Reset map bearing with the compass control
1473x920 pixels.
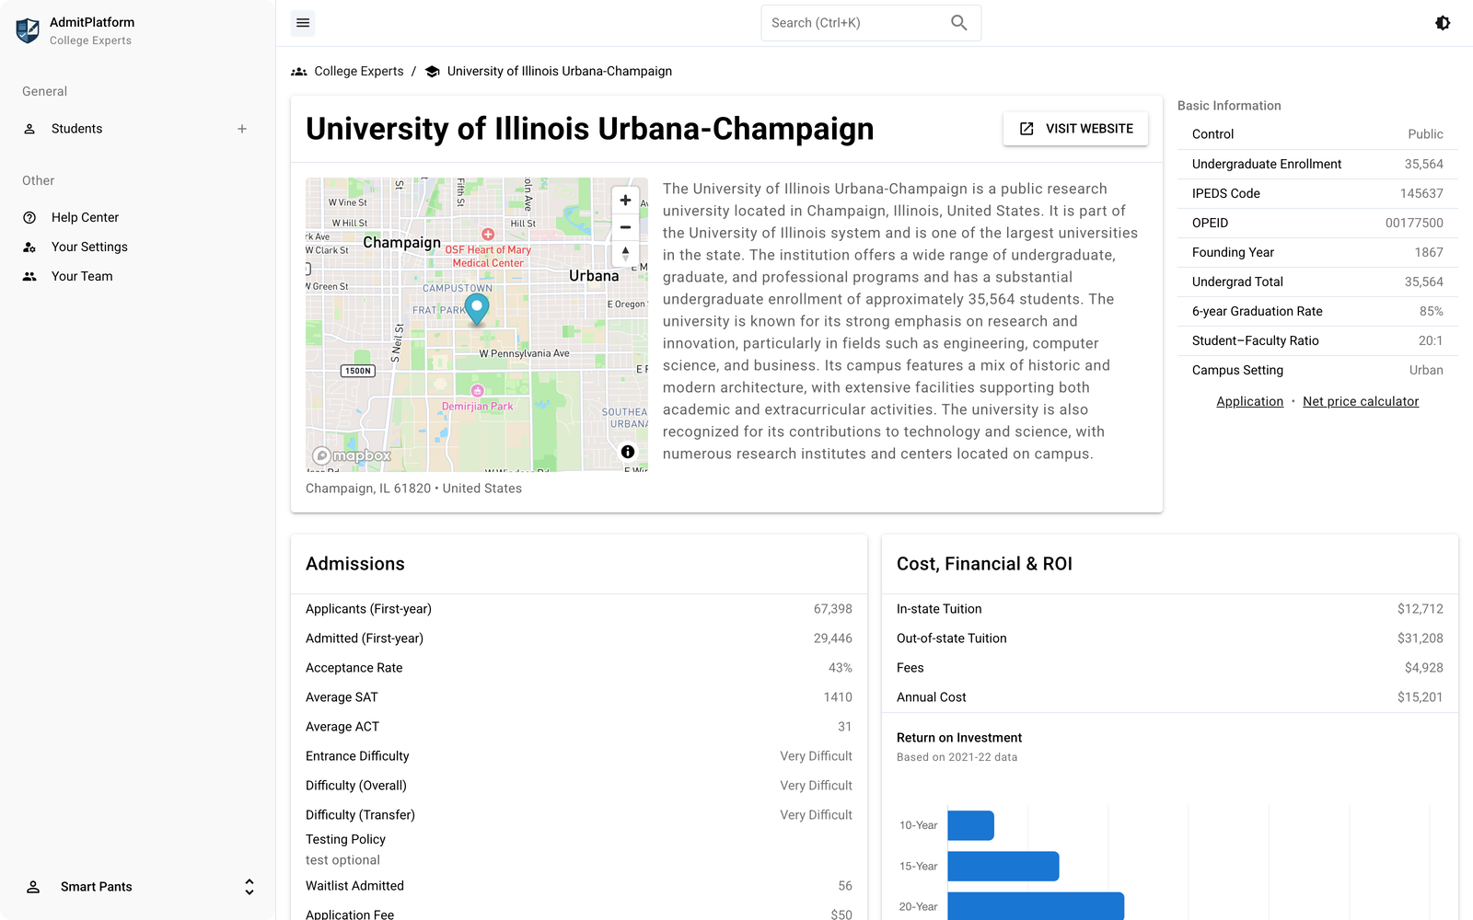pyautogui.click(x=625, y=254)
